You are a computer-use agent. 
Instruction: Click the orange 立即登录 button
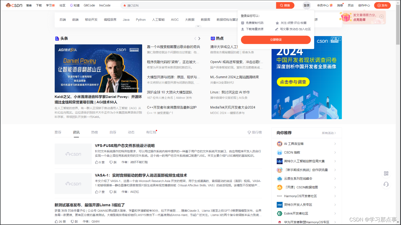tap(276, 40)
